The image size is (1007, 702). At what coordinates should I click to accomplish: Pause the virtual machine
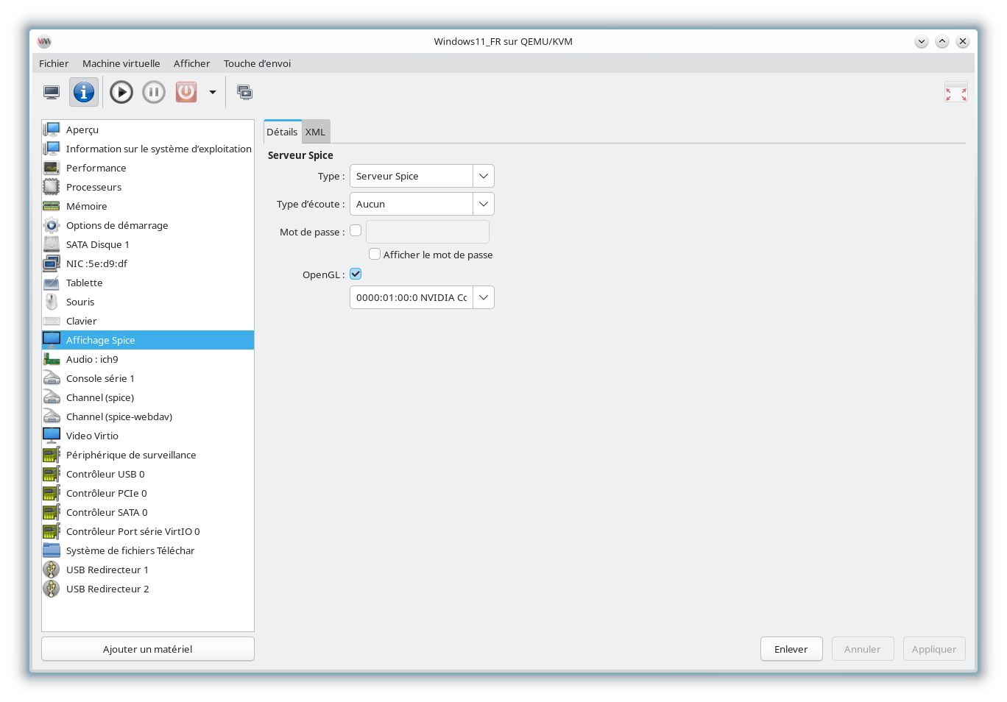point(154,93)
